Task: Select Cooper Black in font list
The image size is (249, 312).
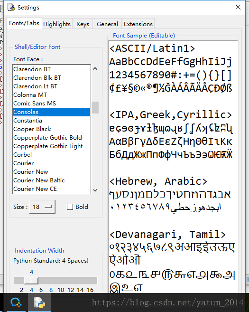Action: [x=32, y=129]
